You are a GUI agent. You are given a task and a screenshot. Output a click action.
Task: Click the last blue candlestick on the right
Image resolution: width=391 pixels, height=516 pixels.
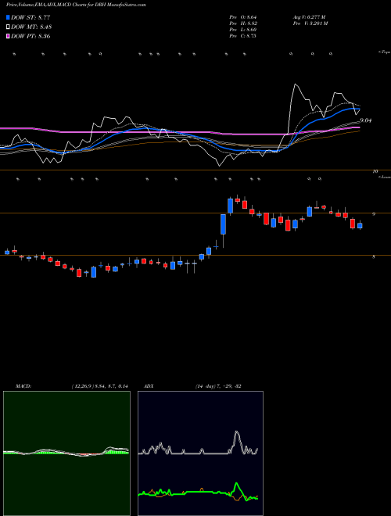coord(360,225)
